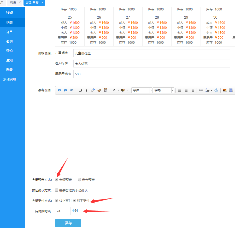Enable 需要管理员手动确认 checkbox
The height and width of the screenshot is (228, 235).
click(x=57, y=190)
